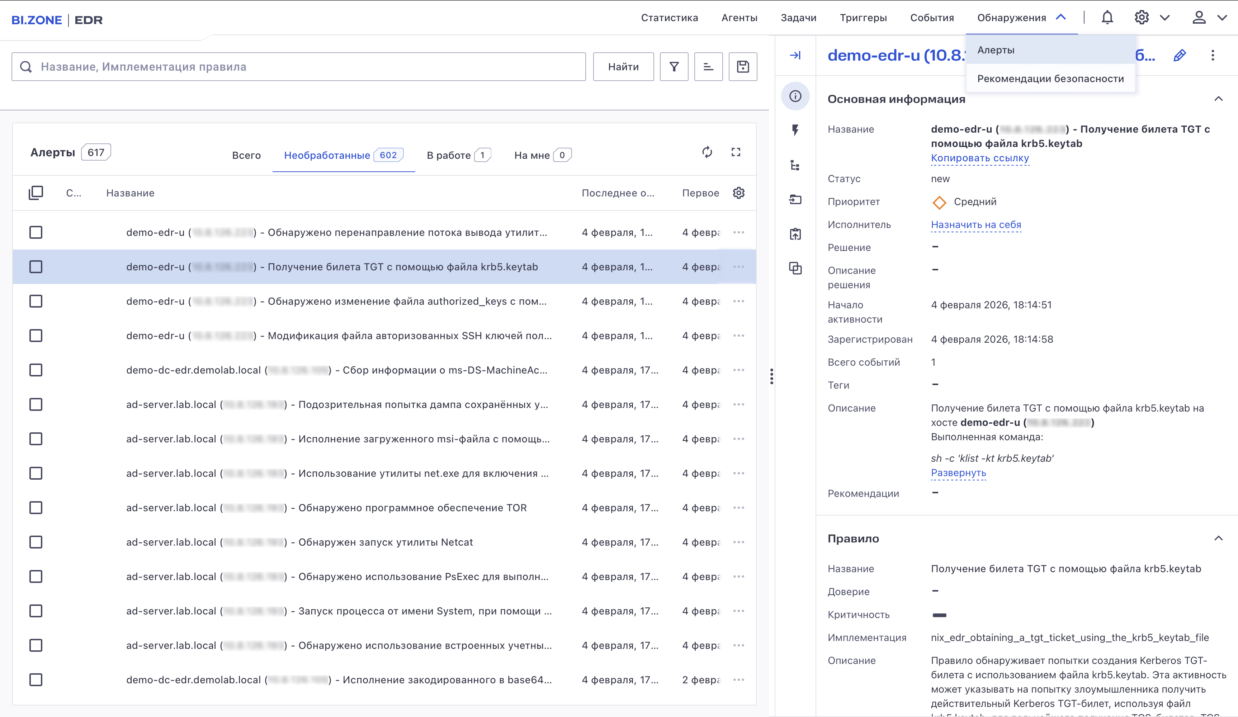Click the Назначить на себя link
Image resolution: width=1238 pixels, height=717 pixels.
[976, 224]
